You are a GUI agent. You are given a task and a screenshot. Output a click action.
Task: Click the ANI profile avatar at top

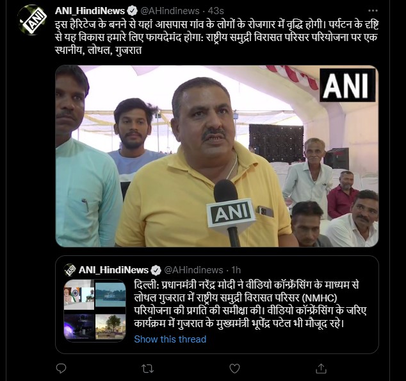[33, 20]
